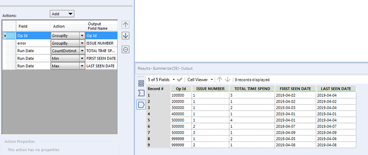
Task: Select total time spend value 4
Action: [x=252, y=120]
